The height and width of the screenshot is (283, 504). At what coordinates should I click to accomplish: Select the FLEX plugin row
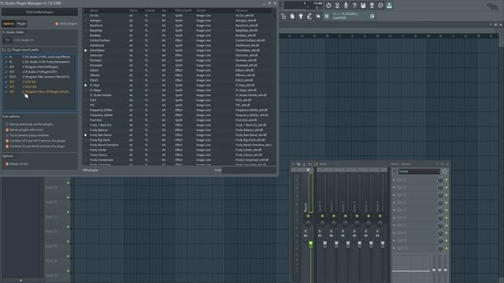click(x=178, y=100)
